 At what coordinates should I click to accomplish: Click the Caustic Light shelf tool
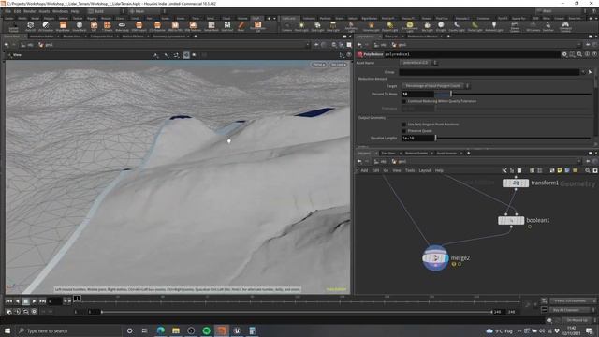point(457,26)
